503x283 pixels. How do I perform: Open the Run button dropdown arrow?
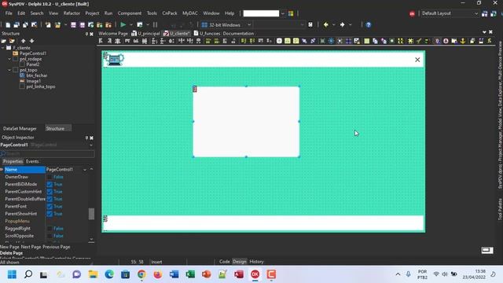pos(131,24)
